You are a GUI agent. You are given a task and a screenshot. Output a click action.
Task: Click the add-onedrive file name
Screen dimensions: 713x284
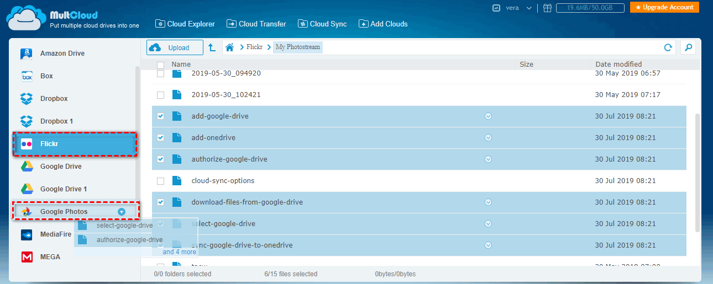[x=213, y=138]
